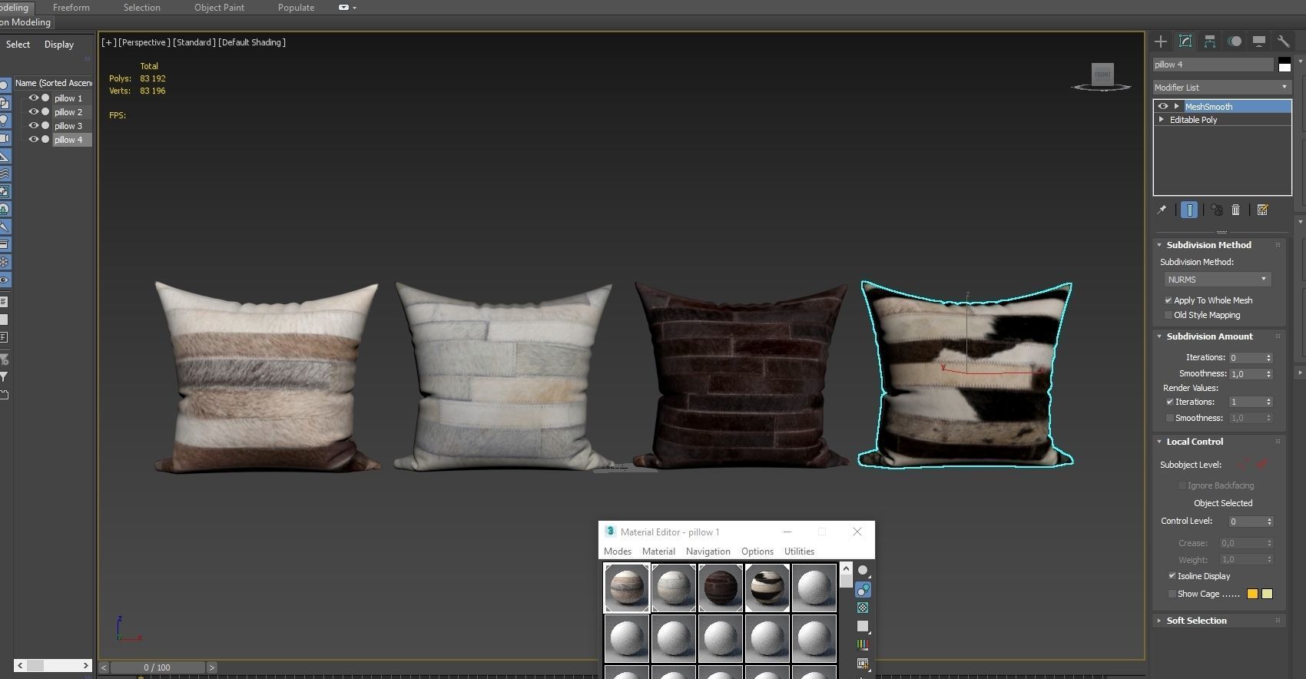Open Navigation menu in Material Editor

pyautogui.click(x=708, y=551)
